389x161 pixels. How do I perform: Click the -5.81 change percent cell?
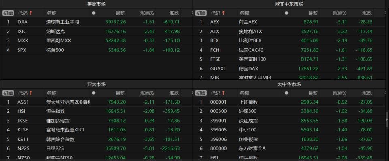[148, 148]
